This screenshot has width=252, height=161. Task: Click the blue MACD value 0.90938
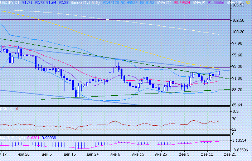pyautogui.click(x=49, y=137)
